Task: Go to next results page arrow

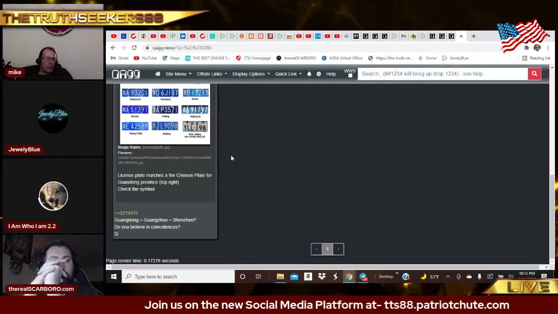Action: coord(338,249)
